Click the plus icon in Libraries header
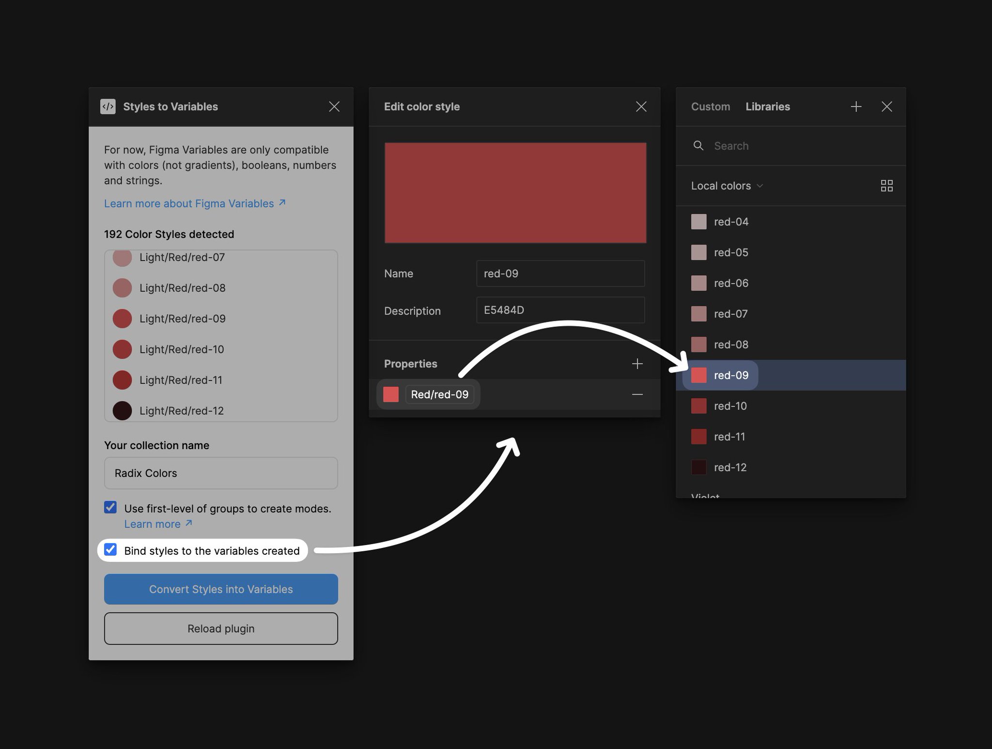 [x=856, y=107]
